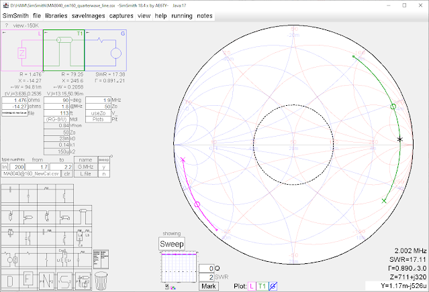Open the view:-150K selector
This screenshot has height=292, width=429.
(26, 25)
